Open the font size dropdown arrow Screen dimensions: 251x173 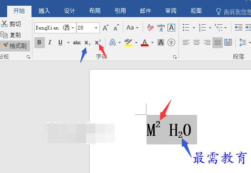coord(96,28)
